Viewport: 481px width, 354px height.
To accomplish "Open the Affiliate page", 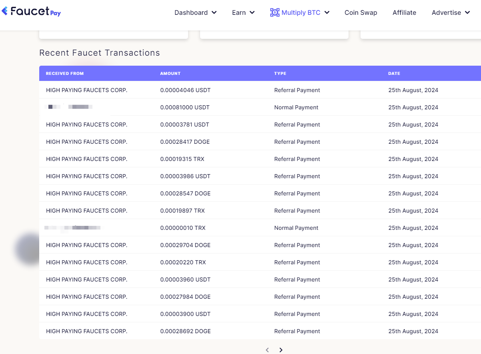I will tap(404, 12).
